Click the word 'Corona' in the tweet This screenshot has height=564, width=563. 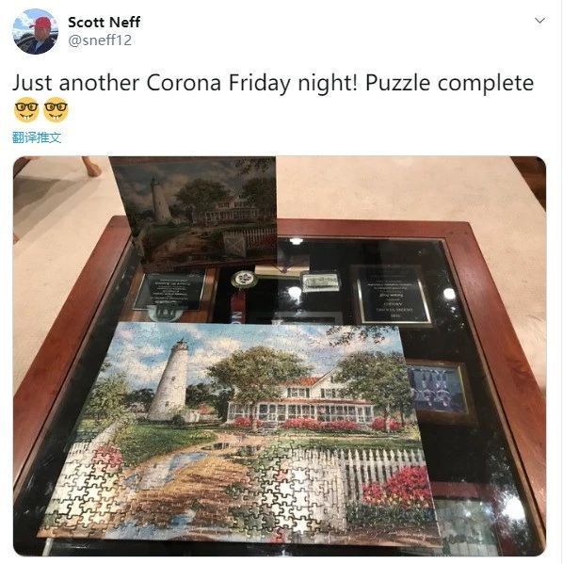click(184, 83)
